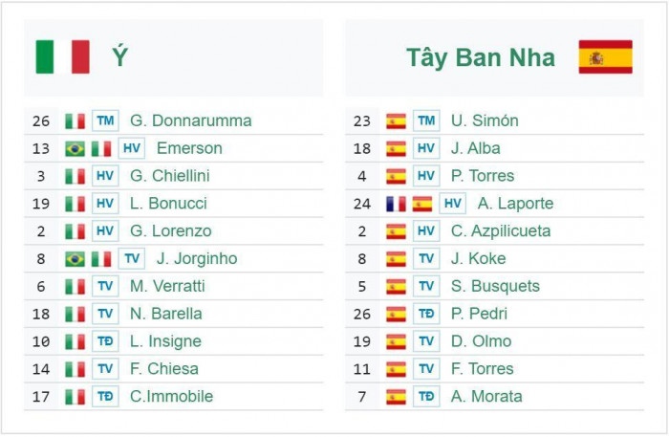
Task: Click the Spain flag beside S. Busquets
Action: point(396,286)
